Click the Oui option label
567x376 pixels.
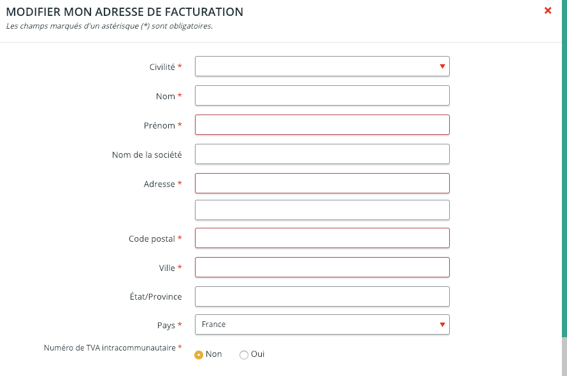(x=257, y=354)
